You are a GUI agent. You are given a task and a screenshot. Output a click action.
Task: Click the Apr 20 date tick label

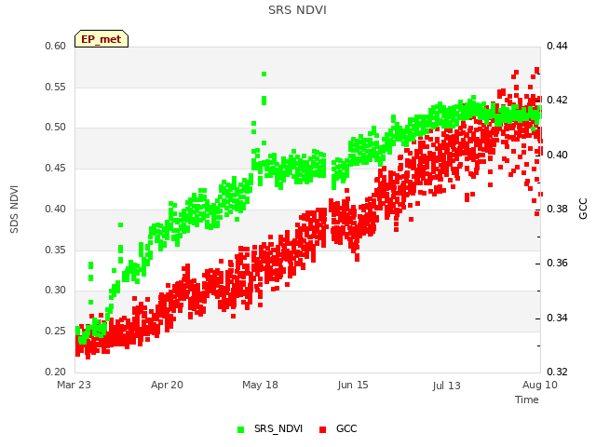coord(167,385)
